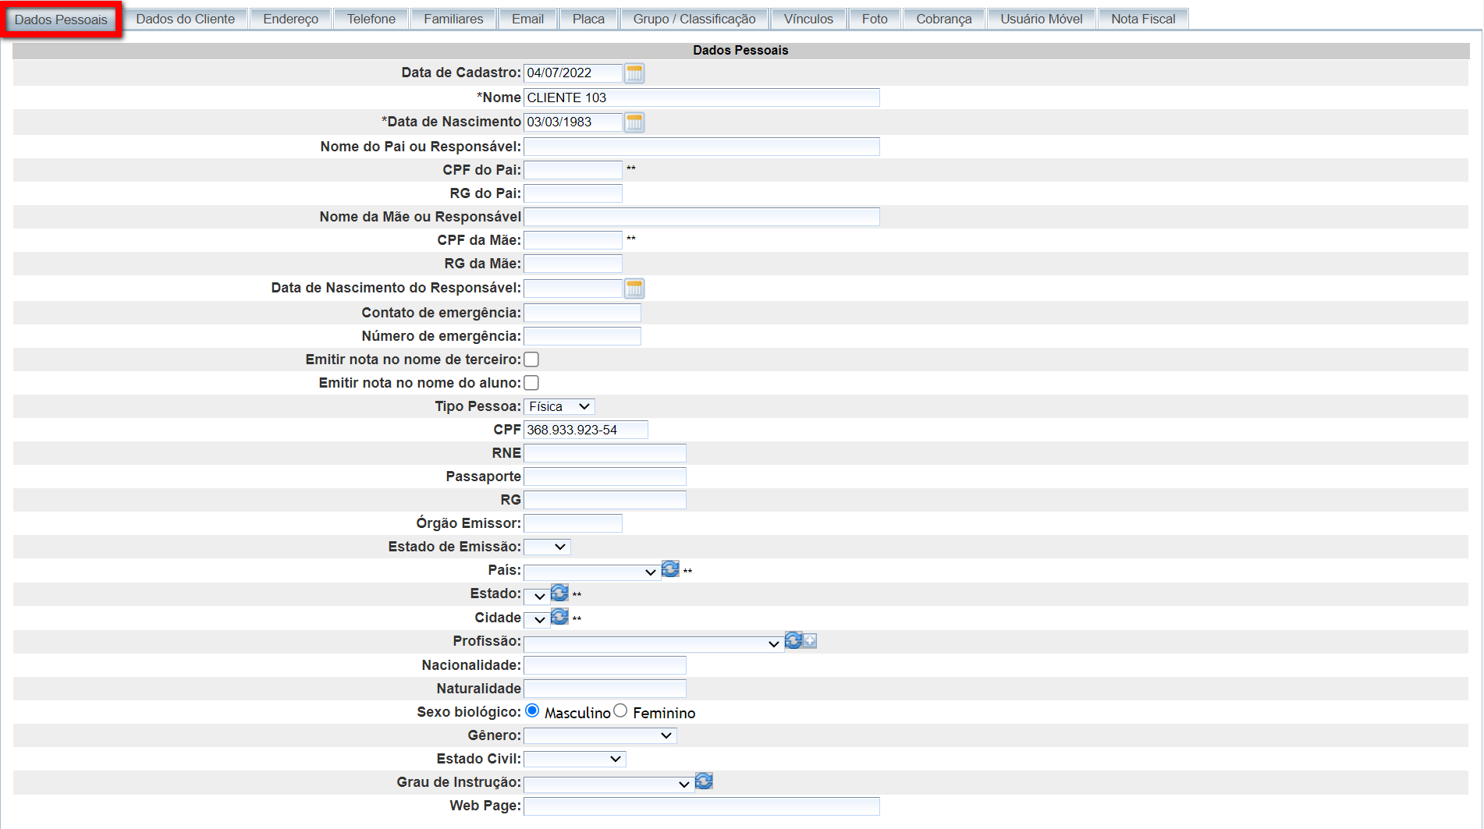
Task: Refresh the Profissão list
Action: (x=793, y=640)
